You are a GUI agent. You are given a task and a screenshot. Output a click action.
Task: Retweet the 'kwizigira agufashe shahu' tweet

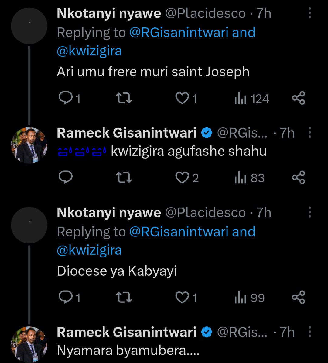click(x=124, y=178)
